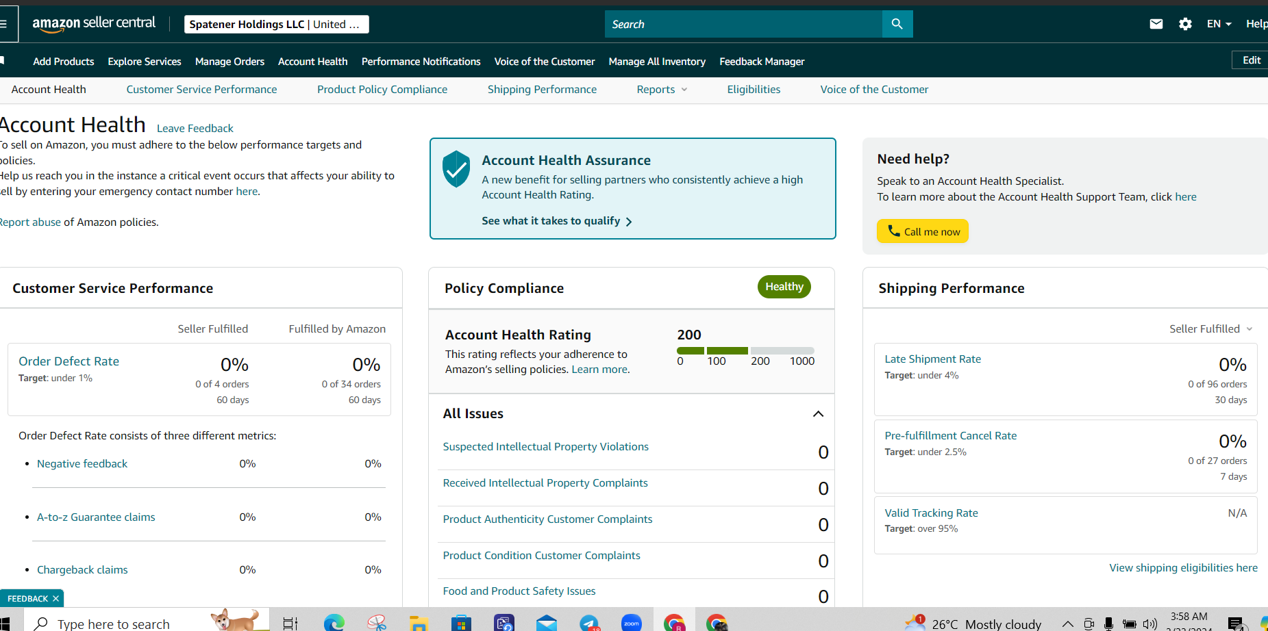The height and width of the screenshot is (631, 1268).
Task: Click the Report abuse link
Action: (x=30, y=222)
